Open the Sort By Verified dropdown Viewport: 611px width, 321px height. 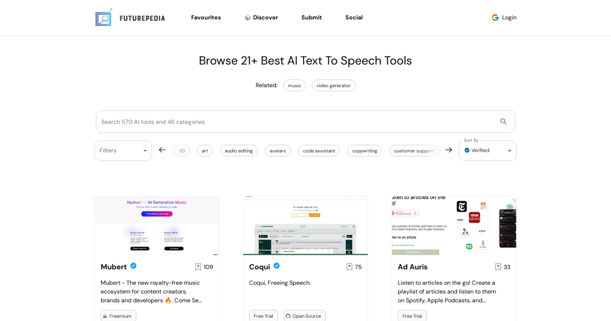[487, 150]
